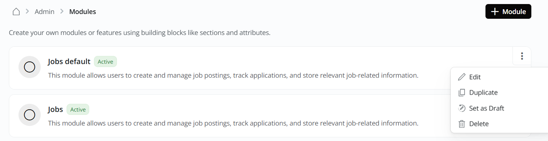Choose Set as Draft from the menu
548x141 pixels.
tap(487, 108)
